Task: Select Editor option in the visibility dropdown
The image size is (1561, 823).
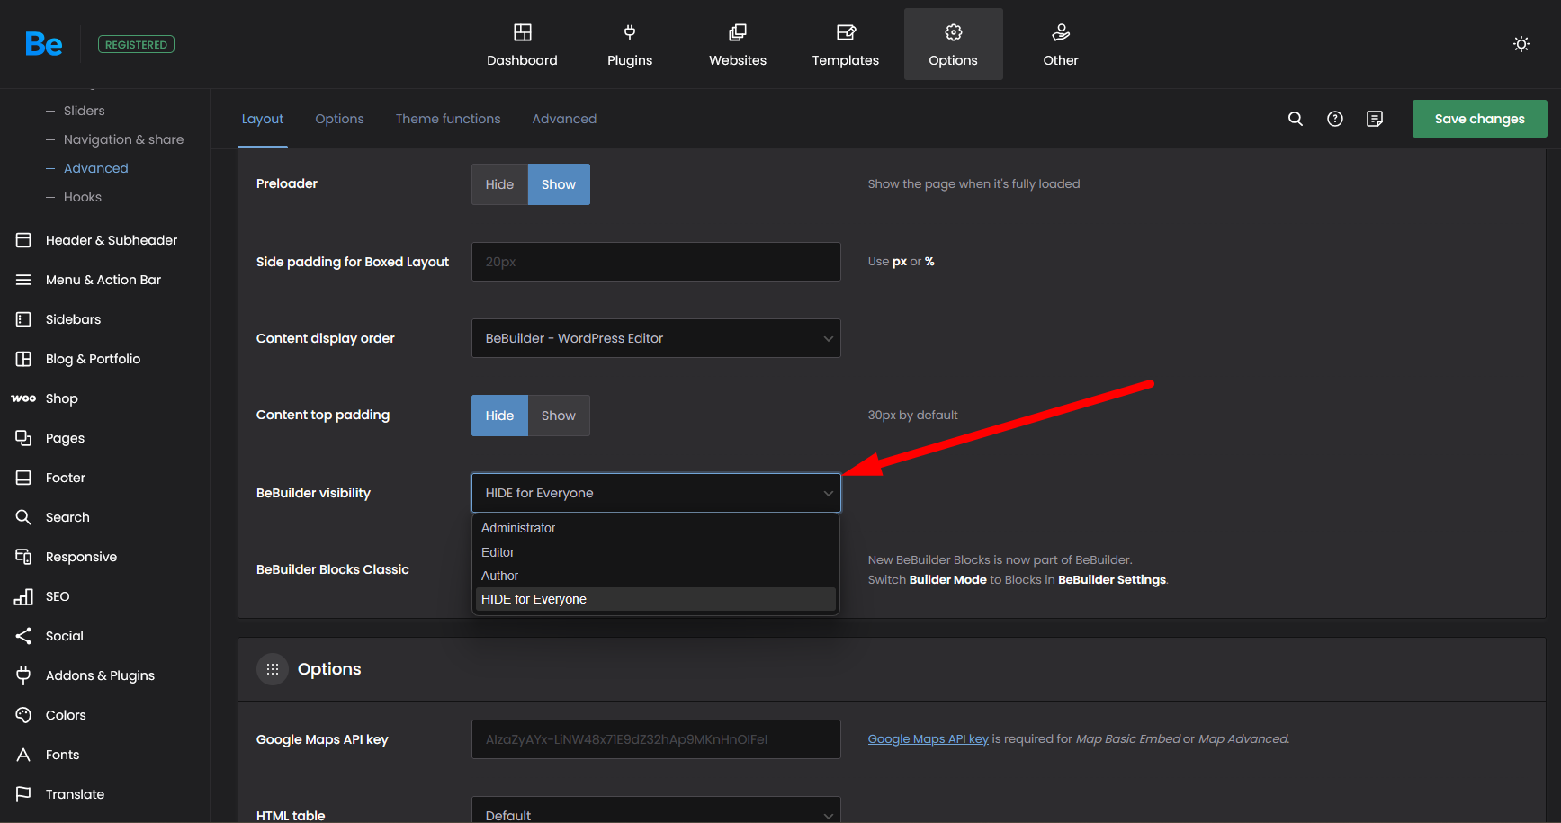Action: (x=498, y=552)
